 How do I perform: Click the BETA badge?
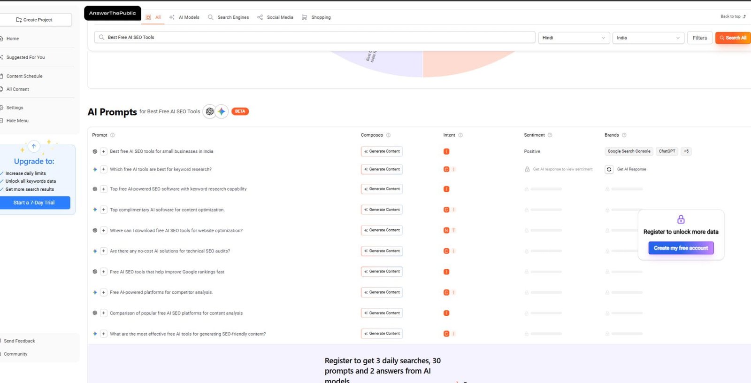pyautogui.click(x=240, y=111)
